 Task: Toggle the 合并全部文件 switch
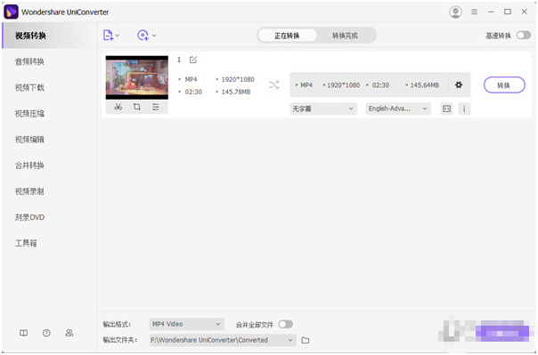[285, 324]
